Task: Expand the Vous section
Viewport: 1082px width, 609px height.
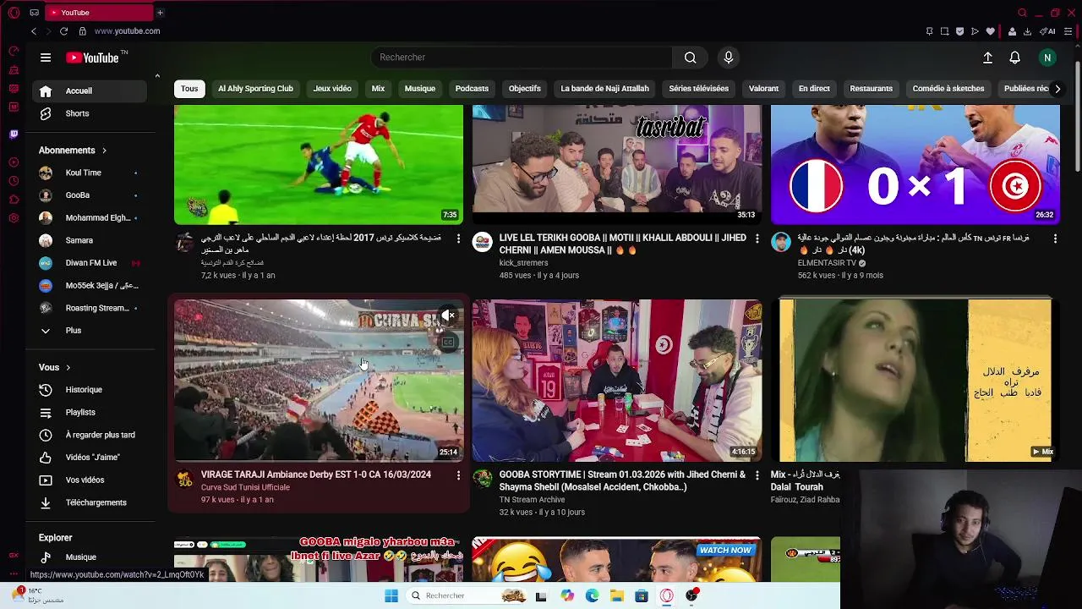Action: [55, 368]
